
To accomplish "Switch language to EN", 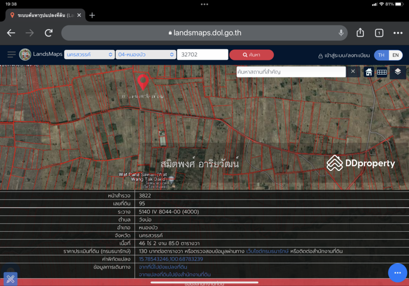I will [395, 55].
